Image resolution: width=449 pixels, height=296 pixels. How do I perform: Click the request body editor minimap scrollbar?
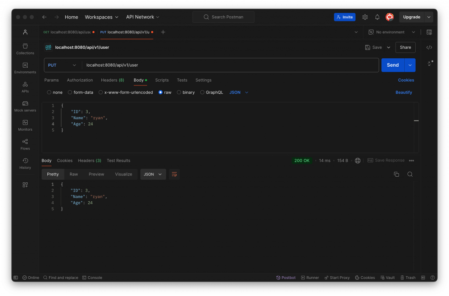[417, 127]
